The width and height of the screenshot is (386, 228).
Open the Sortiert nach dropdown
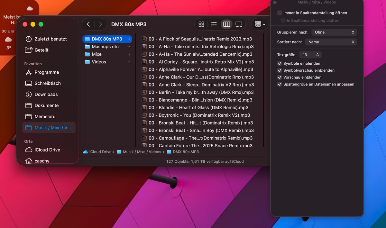tap(331, 42)
